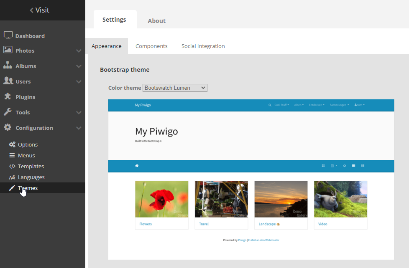Select the Appearance sub-tab

(106, 46)
